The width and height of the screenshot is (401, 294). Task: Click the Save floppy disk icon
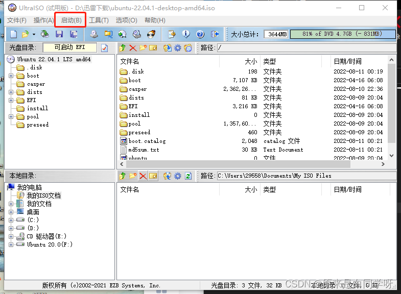[59, 34]
